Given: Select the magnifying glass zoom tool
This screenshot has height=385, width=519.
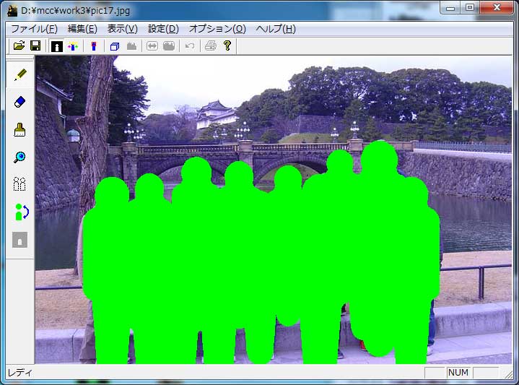Looking at the screenshot, I should 20,157.
